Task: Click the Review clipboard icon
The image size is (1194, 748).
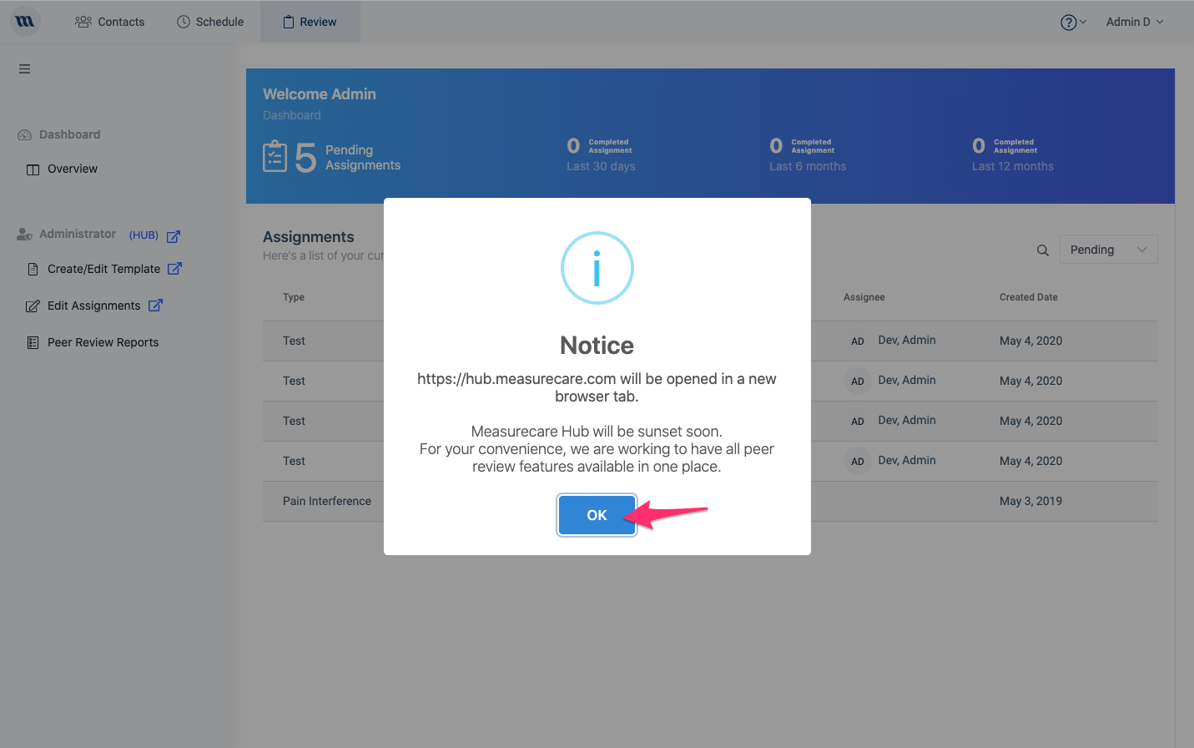Action: [x=289, y=22]
